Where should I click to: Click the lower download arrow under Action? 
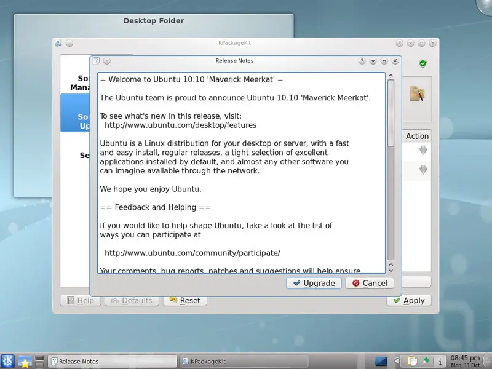tap(423, 170)
